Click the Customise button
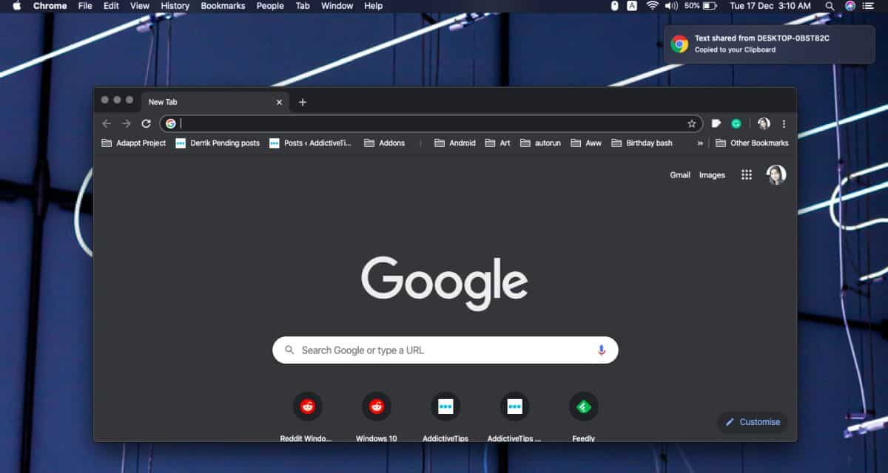The height and width of the screenshot is (473, 888). pos(753,422)
